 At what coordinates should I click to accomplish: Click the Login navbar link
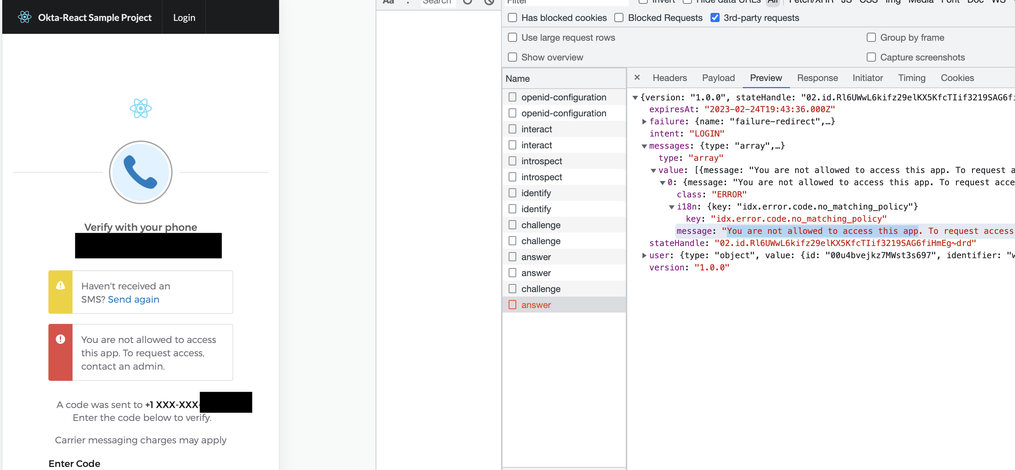point(184,17)
